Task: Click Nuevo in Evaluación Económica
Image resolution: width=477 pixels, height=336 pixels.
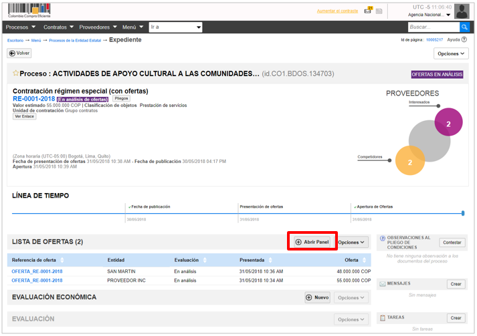Action: click(x=317, y=298)
